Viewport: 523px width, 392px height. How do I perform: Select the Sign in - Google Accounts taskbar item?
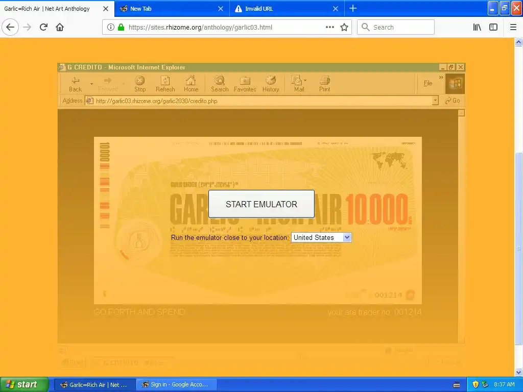176,385
